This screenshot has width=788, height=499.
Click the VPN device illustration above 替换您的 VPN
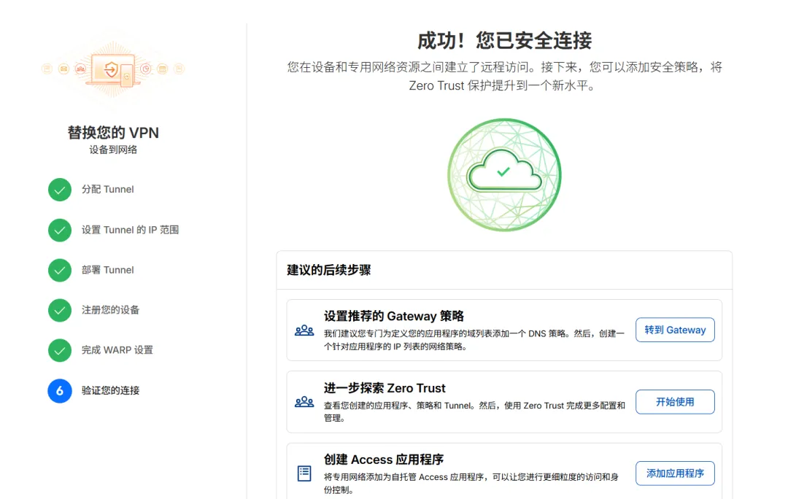coord(113,69)
